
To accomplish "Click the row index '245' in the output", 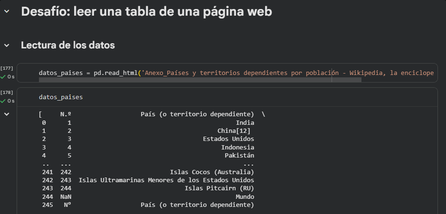I will [x=47, y=205].
